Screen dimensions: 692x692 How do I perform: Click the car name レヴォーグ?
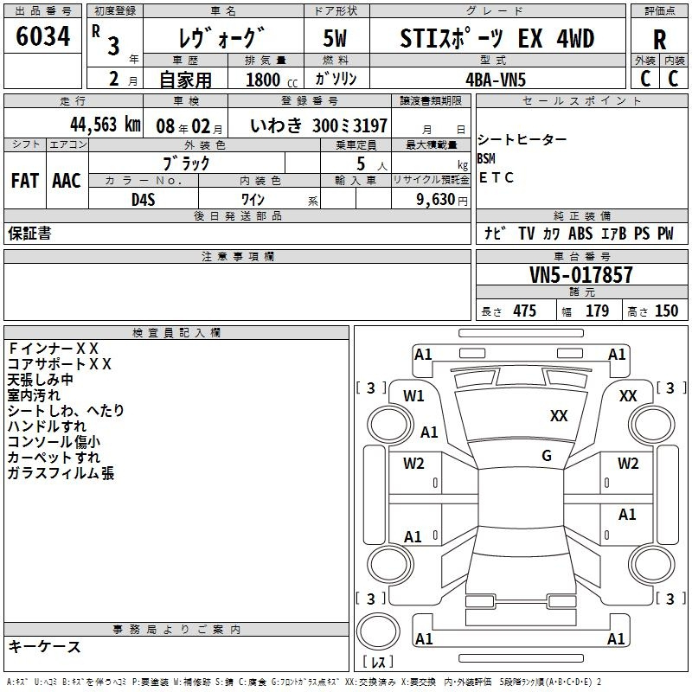(x=221, y=39)
